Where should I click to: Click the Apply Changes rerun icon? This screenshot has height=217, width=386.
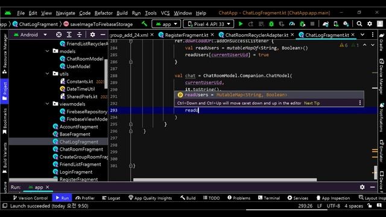[x=251, y=24]
